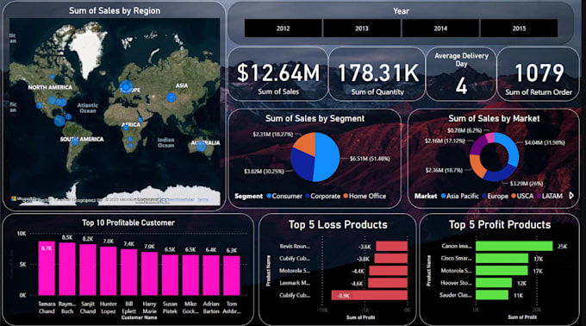
Task: Select the 2013 year slicer button
Action: click(x=362, y=28)
